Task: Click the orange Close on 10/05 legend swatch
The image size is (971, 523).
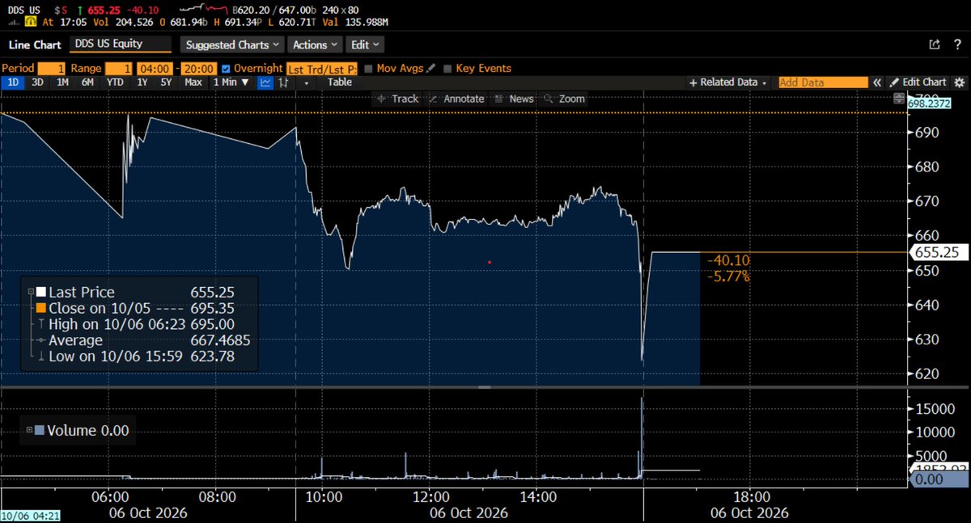Action: tap(40, 308)
